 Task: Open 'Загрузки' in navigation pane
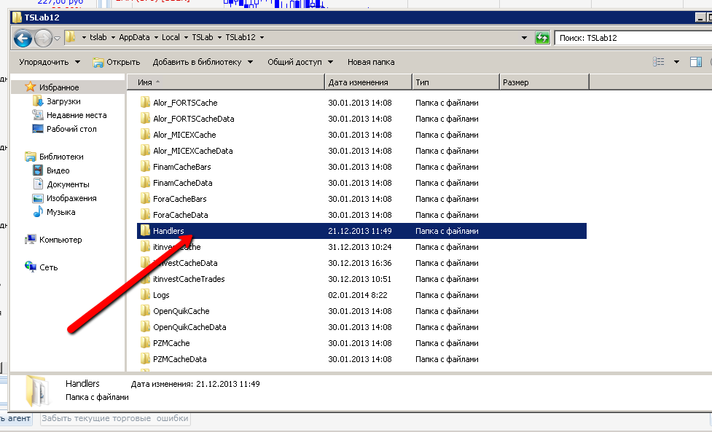(x=63, y=101)
